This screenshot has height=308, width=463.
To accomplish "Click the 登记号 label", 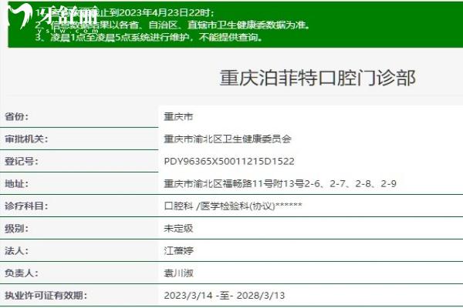I will pyautogui.click(x=22, y=161).
